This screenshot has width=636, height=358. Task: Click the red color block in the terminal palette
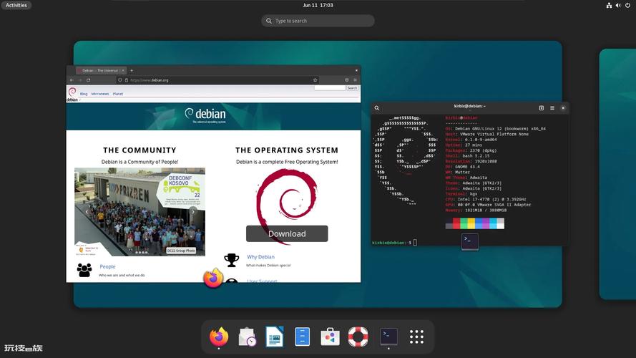pyautogui.click(x=456, y=223)
